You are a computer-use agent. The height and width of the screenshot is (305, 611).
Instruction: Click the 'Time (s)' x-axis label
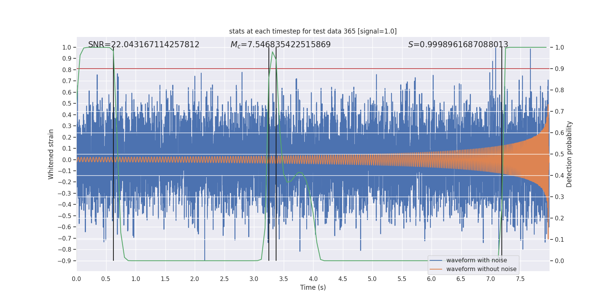point(313,287)
